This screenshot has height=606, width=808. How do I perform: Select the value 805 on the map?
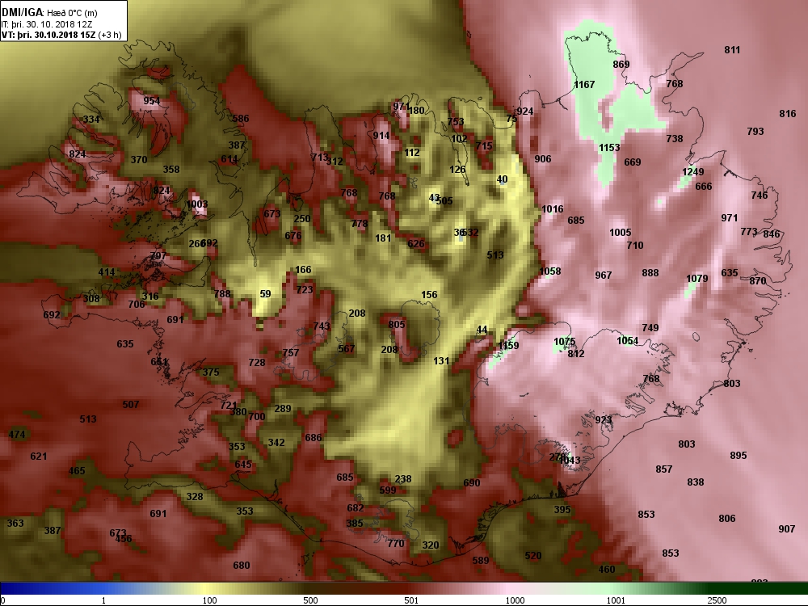(397, 325)
